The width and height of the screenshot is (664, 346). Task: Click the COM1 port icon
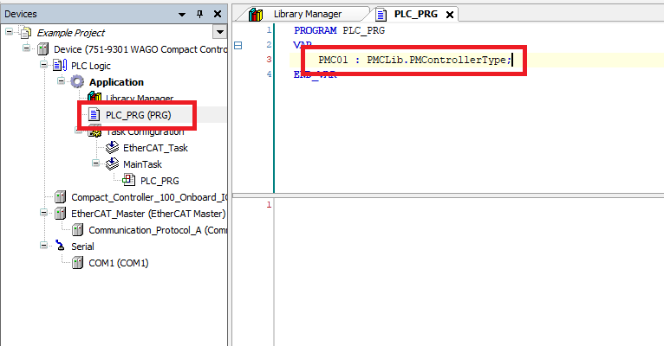[77, 263]
